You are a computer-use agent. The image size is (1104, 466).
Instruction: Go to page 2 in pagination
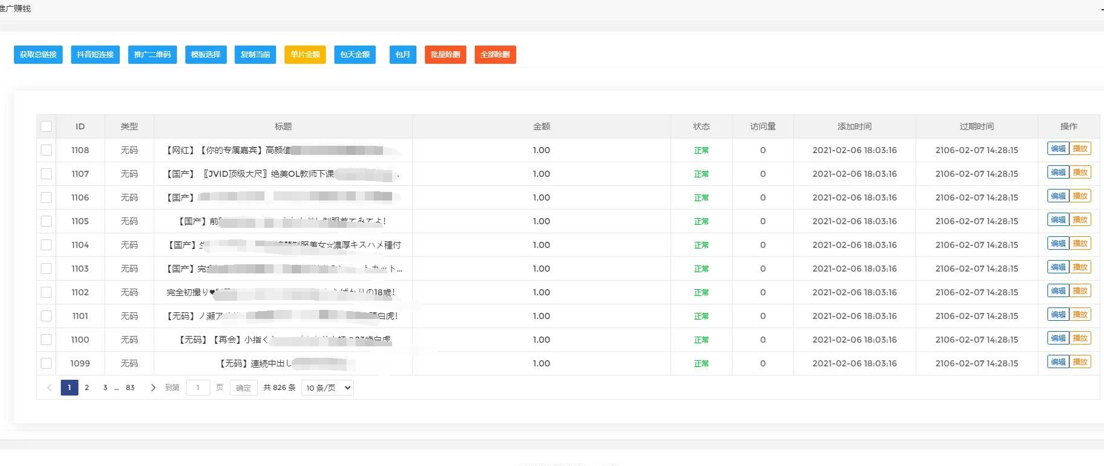[x=87, y=388]
